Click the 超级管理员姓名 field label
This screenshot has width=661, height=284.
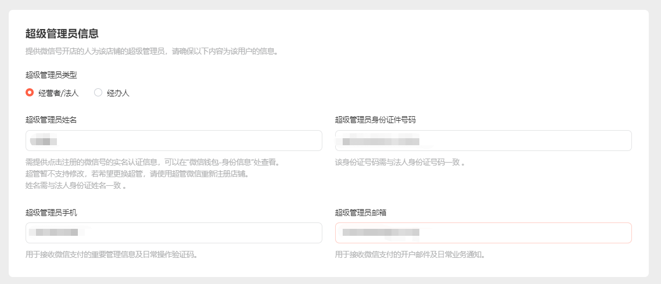pos(51,120)
